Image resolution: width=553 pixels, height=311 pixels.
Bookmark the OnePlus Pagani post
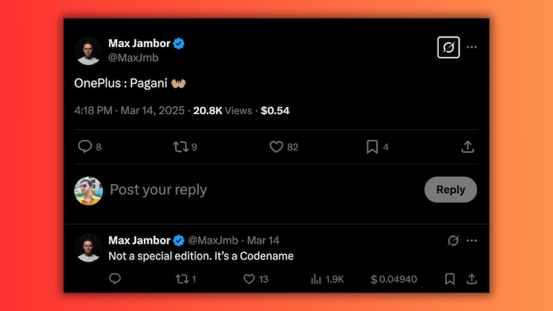coord(372,147)
